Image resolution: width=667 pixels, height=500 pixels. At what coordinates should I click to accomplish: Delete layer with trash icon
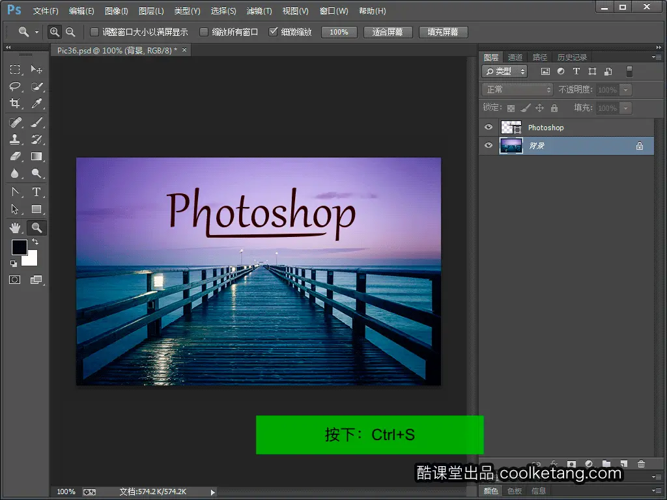click(x=642, y=464)
